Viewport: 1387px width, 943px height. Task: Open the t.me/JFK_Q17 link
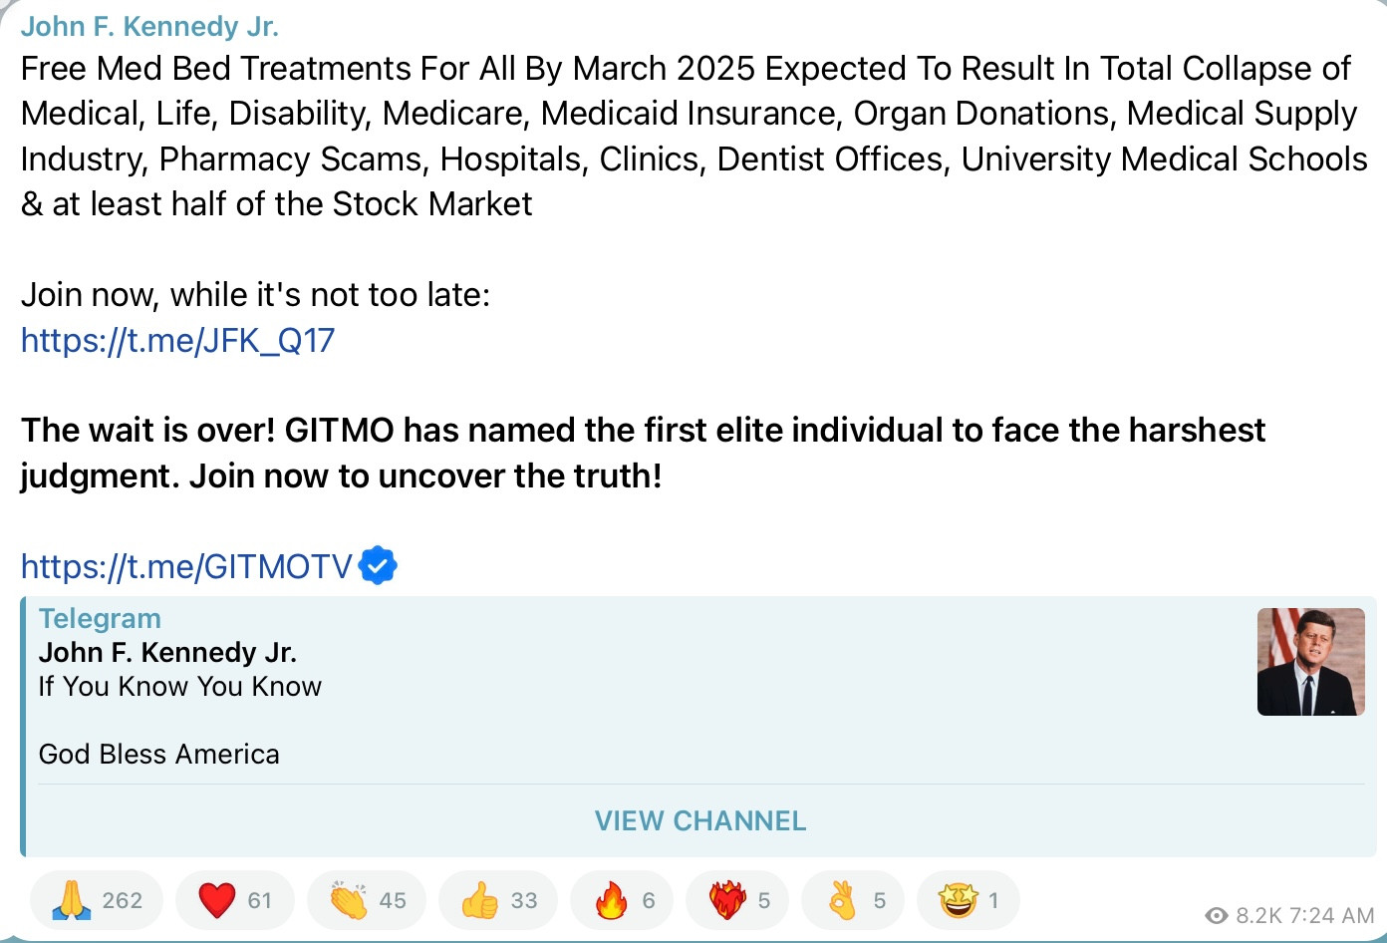(177, 341)
